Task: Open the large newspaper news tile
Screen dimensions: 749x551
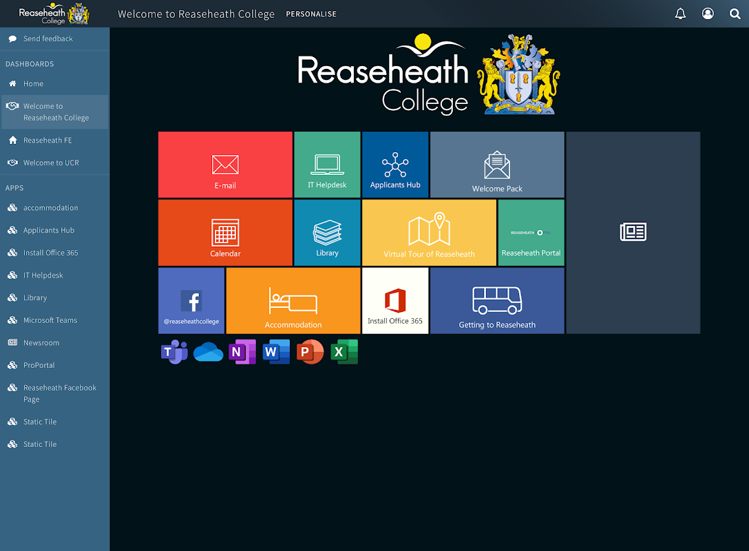Action: (633, 233)
